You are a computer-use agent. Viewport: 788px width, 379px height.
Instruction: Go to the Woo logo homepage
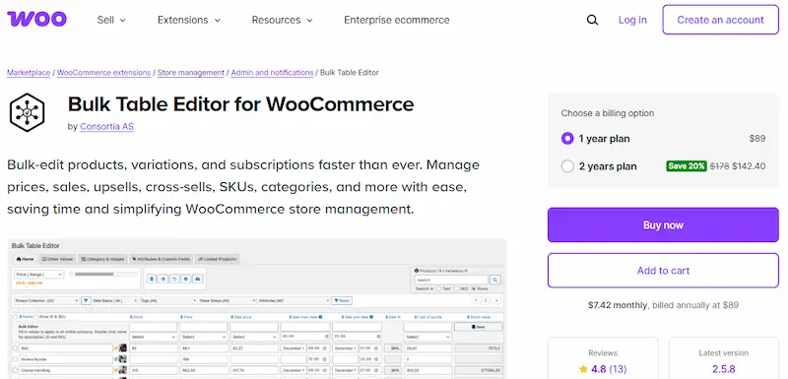click(36, 20)
